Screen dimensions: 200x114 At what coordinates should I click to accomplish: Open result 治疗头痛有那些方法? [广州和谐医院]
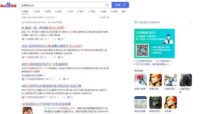[x=45, y=64]
